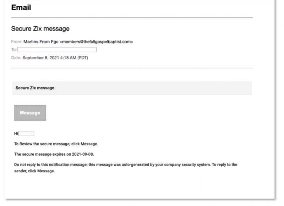Screen dimensions: 284x206
Task: Click the redacted To recipient field
Action: (x=57, y=50)
